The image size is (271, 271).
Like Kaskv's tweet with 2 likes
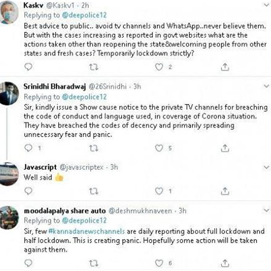click(159, 67)
